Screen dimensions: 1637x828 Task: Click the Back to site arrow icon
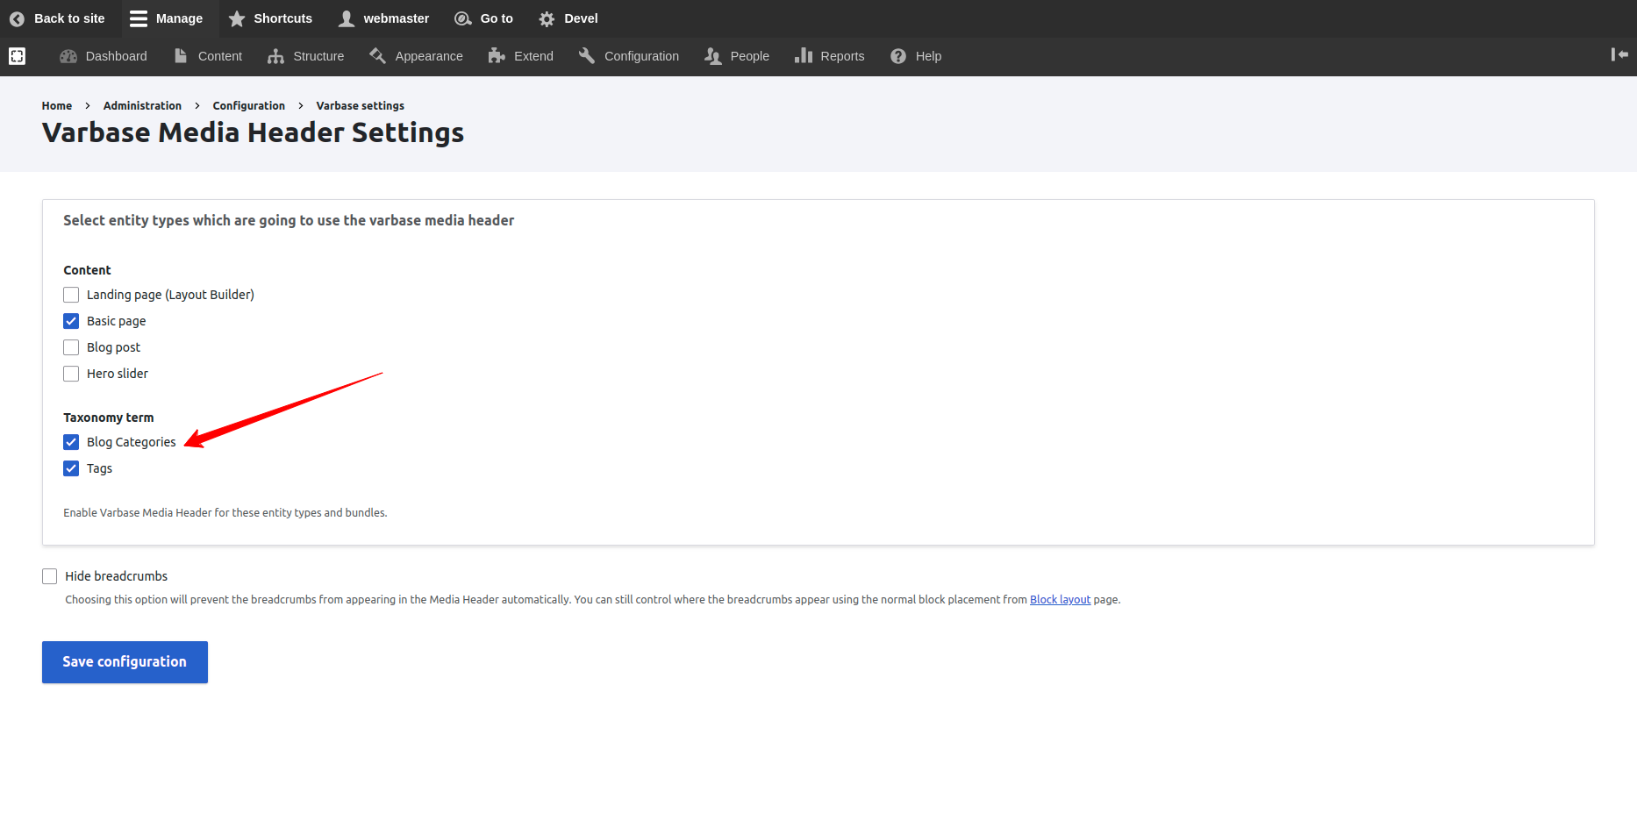tap(17, 18)
